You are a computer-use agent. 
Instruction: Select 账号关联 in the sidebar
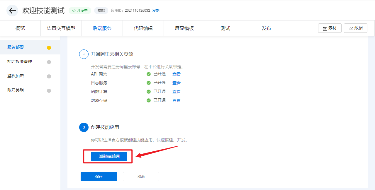point(30,90)
